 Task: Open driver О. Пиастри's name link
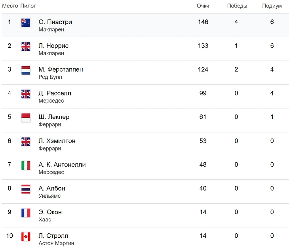point(55,22)
